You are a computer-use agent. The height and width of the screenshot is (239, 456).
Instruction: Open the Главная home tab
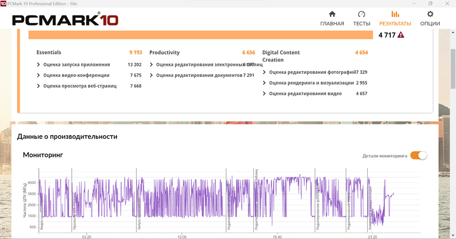(x=332, y=19)
